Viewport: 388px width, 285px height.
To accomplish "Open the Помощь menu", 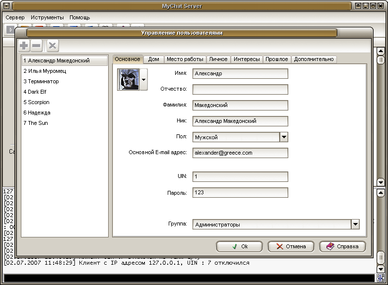I will point(80,17).
